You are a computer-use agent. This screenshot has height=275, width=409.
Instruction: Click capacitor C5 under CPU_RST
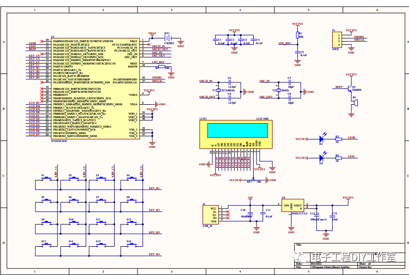click(298, 53)
